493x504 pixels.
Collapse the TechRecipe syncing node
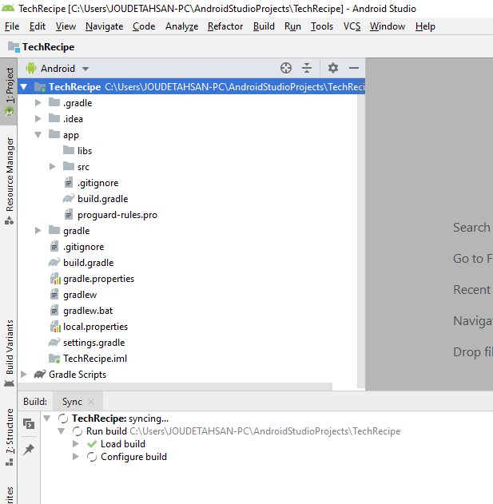coord(47,419)
